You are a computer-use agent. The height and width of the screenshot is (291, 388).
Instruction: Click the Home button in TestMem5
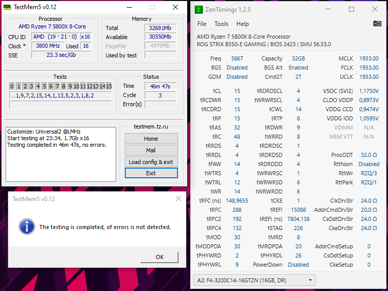pyautogui.click(x=151, y=139)
